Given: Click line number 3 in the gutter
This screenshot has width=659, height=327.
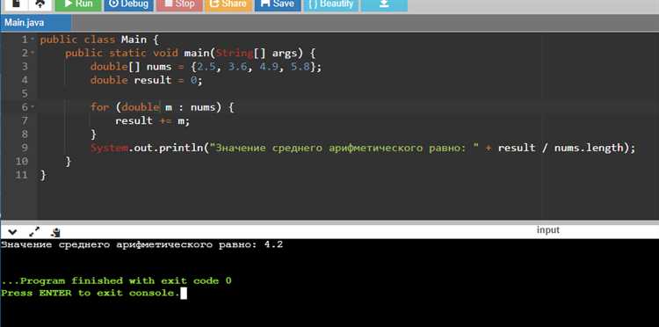Looking at the screenshot, I should click(24, 67).
